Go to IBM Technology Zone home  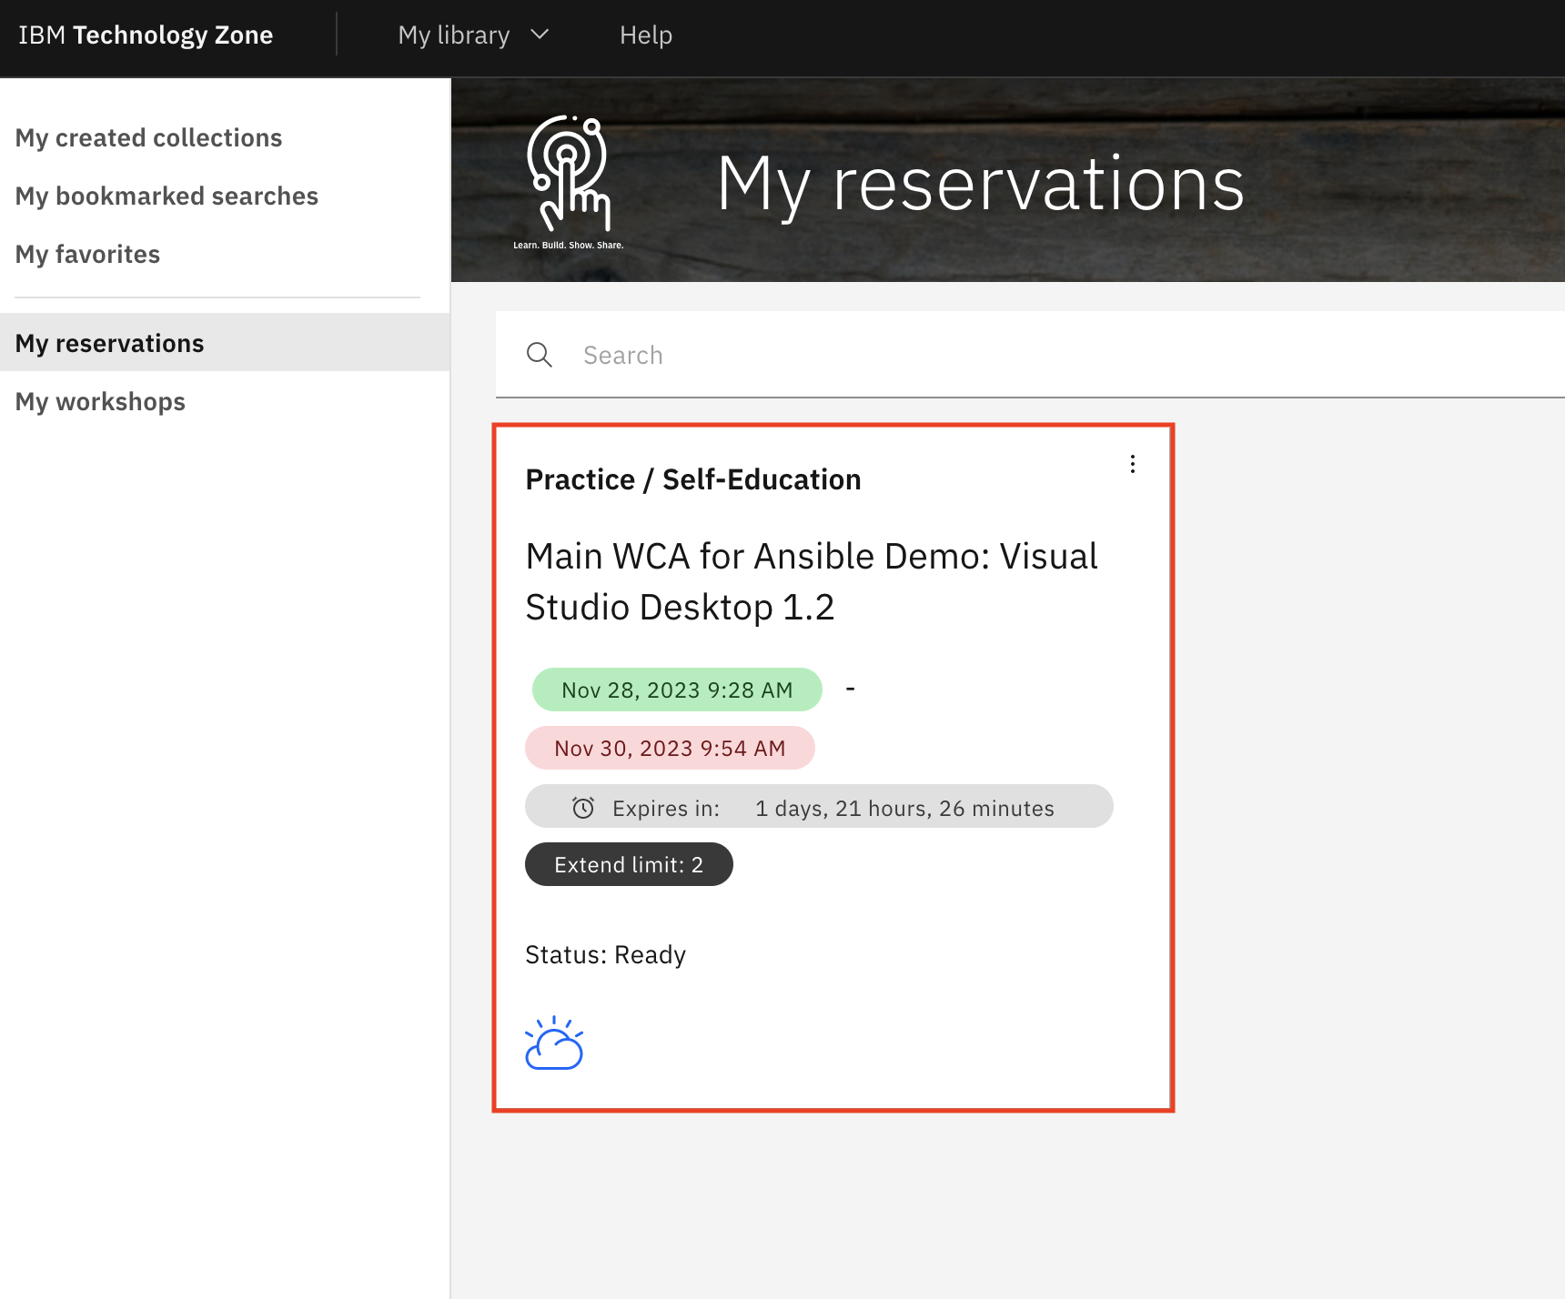coord(146,35)
